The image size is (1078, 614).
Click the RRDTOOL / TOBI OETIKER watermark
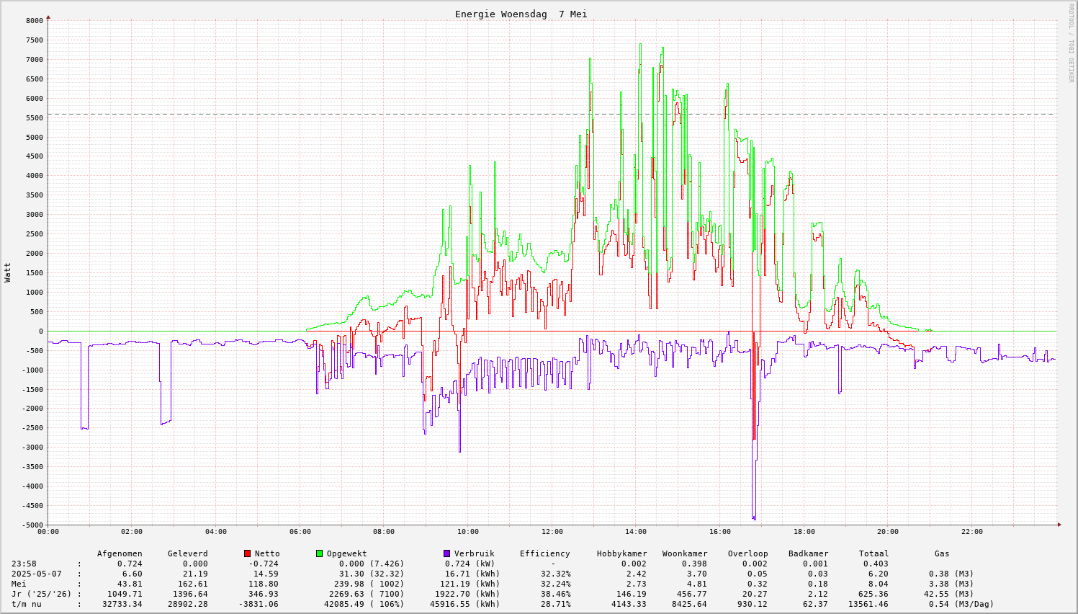tap(1071, 43)
